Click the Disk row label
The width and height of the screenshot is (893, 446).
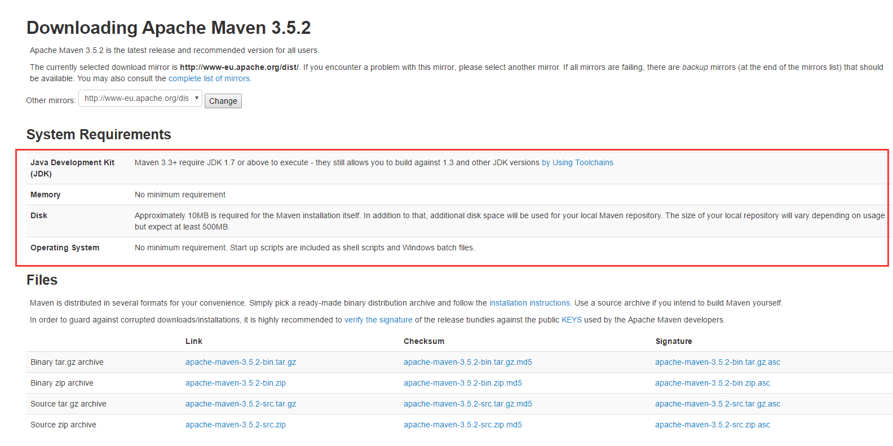tap(39, 215)
